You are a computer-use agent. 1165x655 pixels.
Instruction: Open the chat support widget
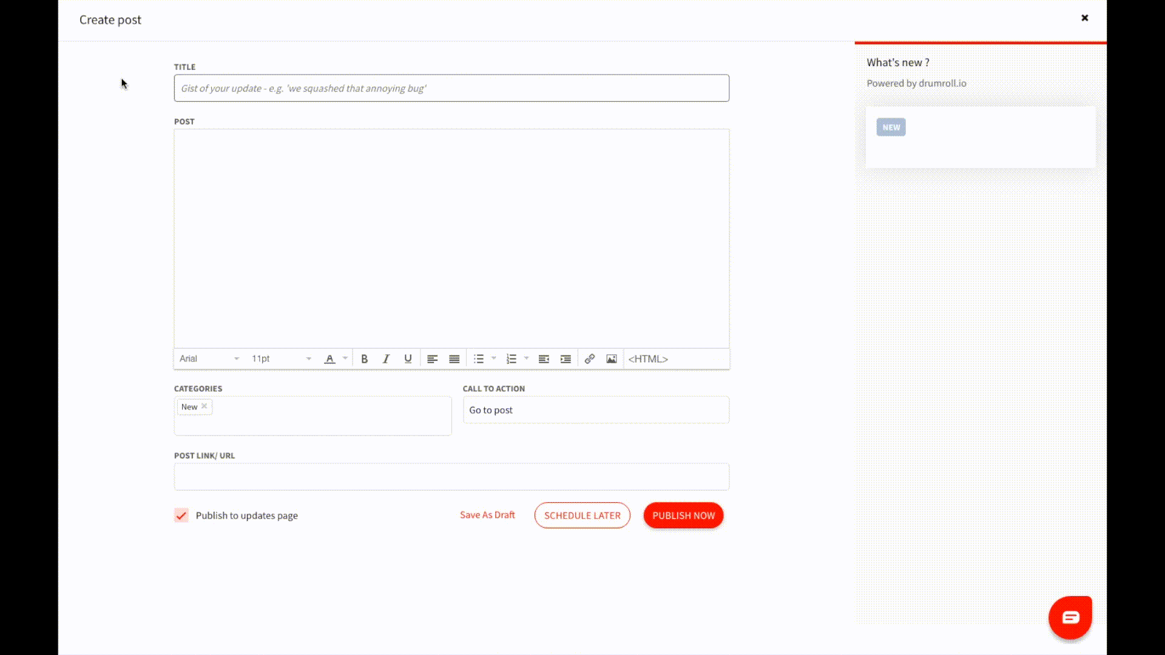[1070, 617]
